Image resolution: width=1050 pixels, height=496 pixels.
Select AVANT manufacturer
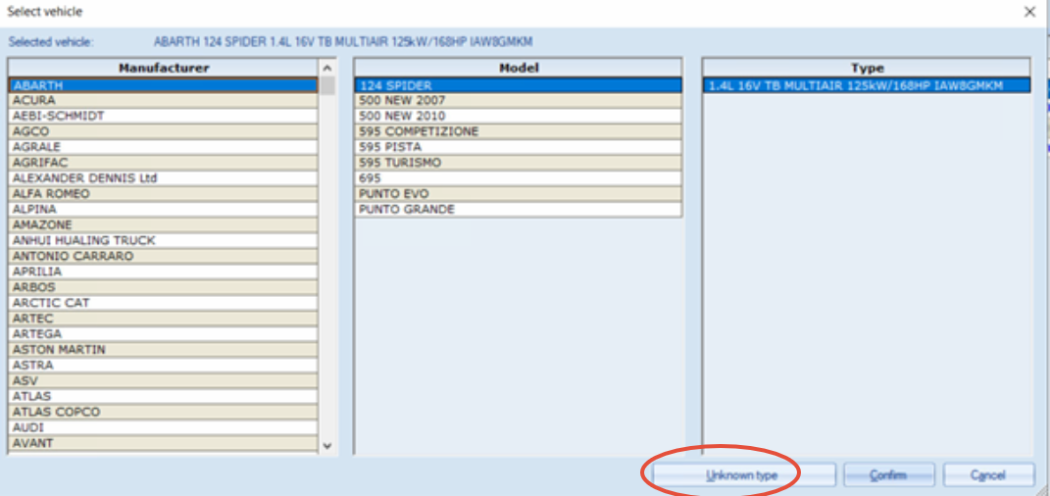coord(164,443)
